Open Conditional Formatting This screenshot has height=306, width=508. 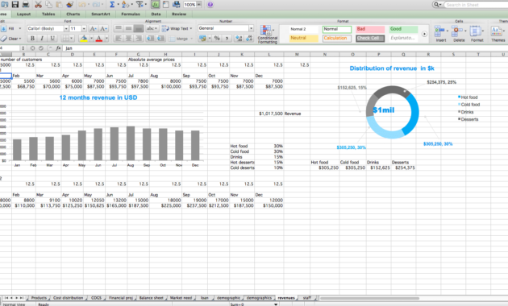pos(267,34)
